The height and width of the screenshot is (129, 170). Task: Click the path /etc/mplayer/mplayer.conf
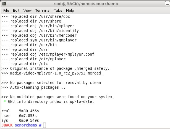pyautogui.click(x=67, y=54)
